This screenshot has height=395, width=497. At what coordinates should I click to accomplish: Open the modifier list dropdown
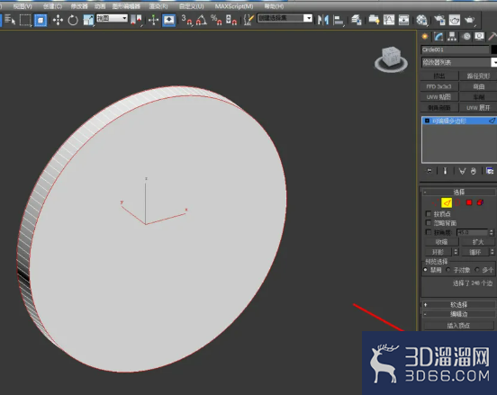(459, 62)
